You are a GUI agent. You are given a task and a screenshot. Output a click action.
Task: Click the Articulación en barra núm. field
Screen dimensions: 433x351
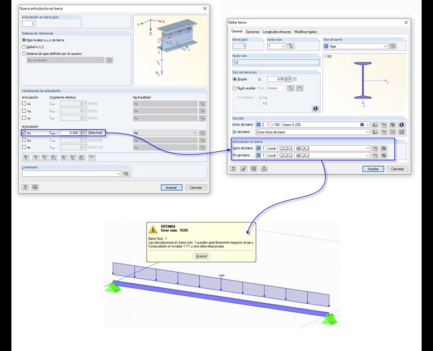28,24
